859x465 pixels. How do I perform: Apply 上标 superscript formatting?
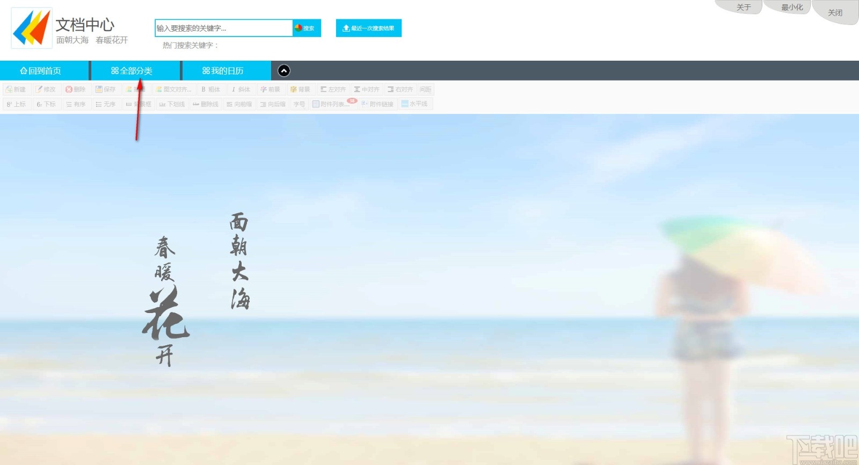pos(16,104)
